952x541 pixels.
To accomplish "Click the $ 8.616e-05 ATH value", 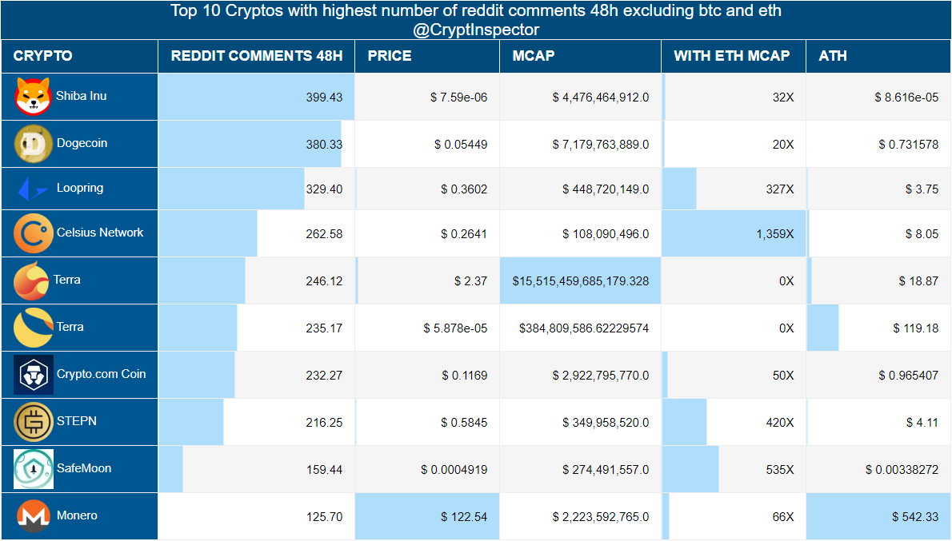I will pyautogui.click(x=906, y=97).
